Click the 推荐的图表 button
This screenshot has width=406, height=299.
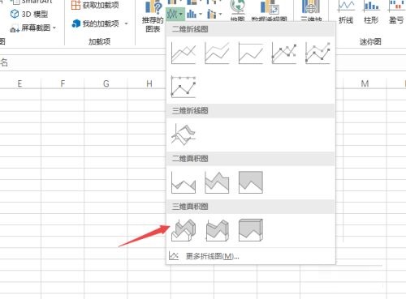(153, 17)
